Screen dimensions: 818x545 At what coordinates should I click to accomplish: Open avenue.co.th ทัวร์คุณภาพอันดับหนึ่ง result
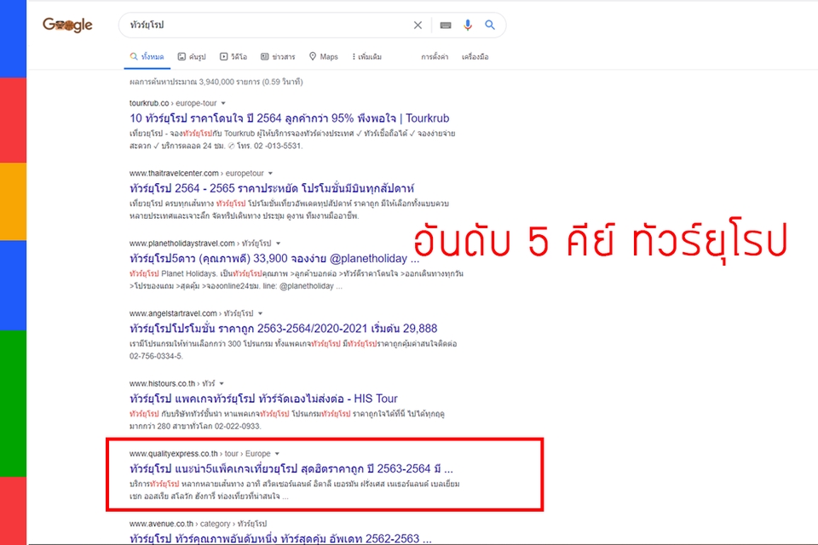[x=280, y=538]
